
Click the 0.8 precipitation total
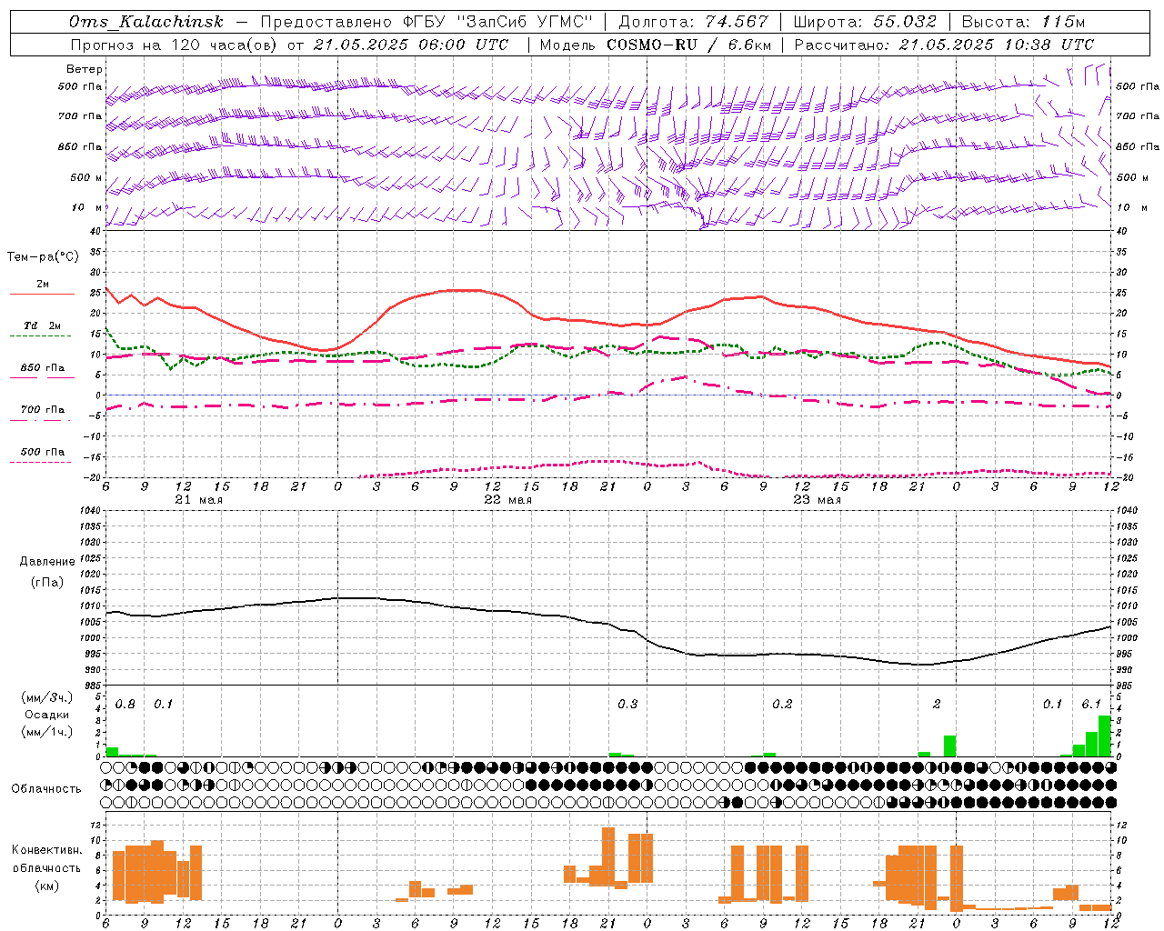(x=125, y=705)
